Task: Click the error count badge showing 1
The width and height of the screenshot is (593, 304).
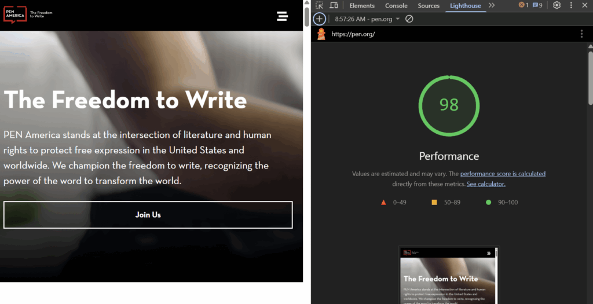Action: pyautogui.click(x=524, y=5)
